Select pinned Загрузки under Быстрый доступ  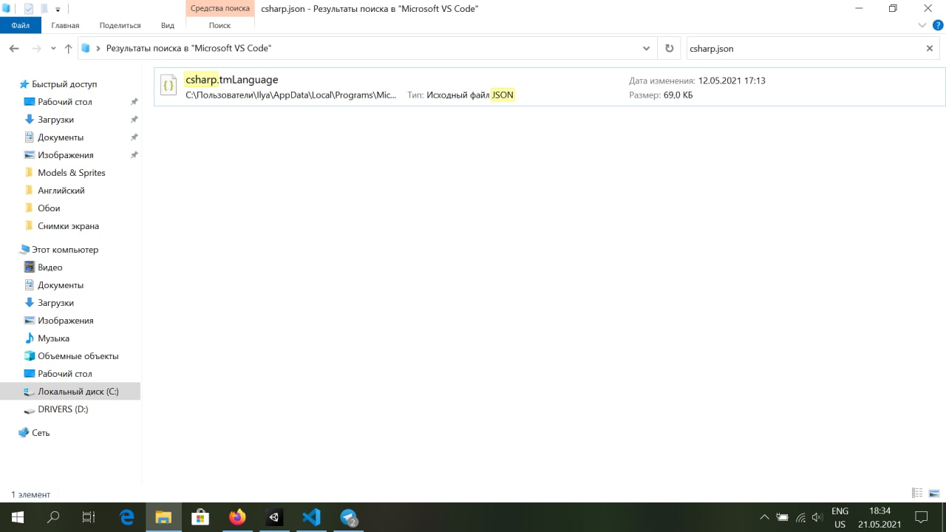[x=55, y=120]
